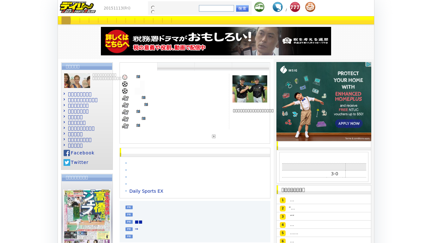Click the baseball icon next to the top headline

[x=125, y=77]
